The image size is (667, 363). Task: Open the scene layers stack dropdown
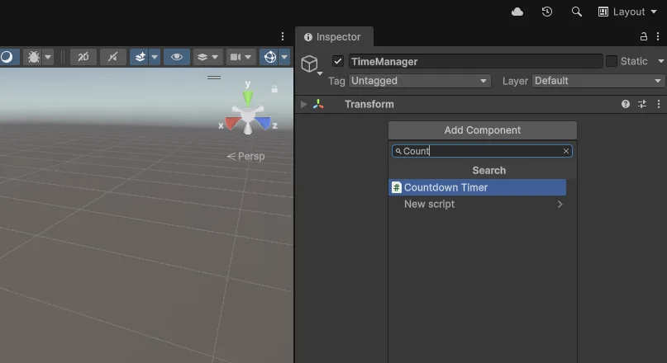pos(207,57)
